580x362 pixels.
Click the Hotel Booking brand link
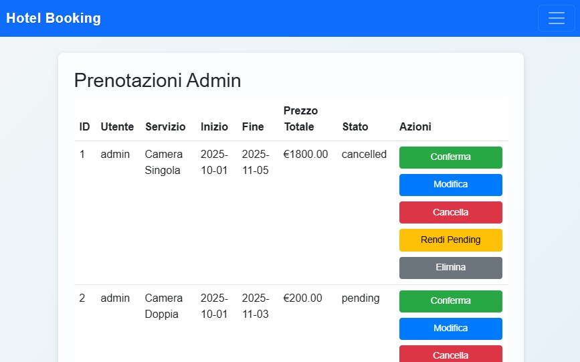point(54,18)
